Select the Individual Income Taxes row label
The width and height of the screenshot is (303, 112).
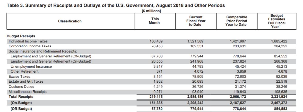click(28, 41)
